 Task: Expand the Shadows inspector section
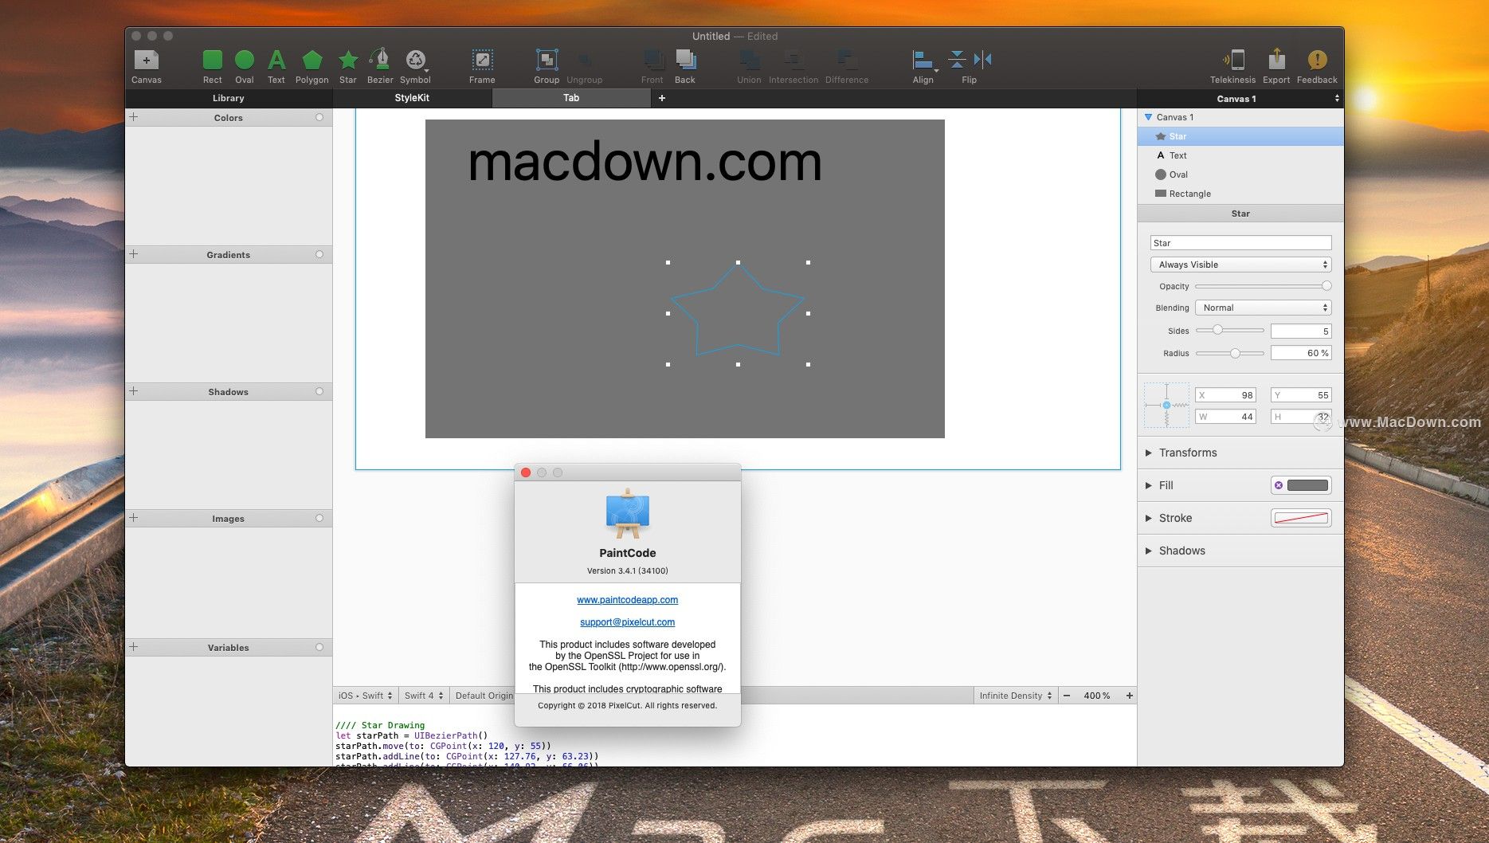pyautogui.click(x=1149, y=551)
